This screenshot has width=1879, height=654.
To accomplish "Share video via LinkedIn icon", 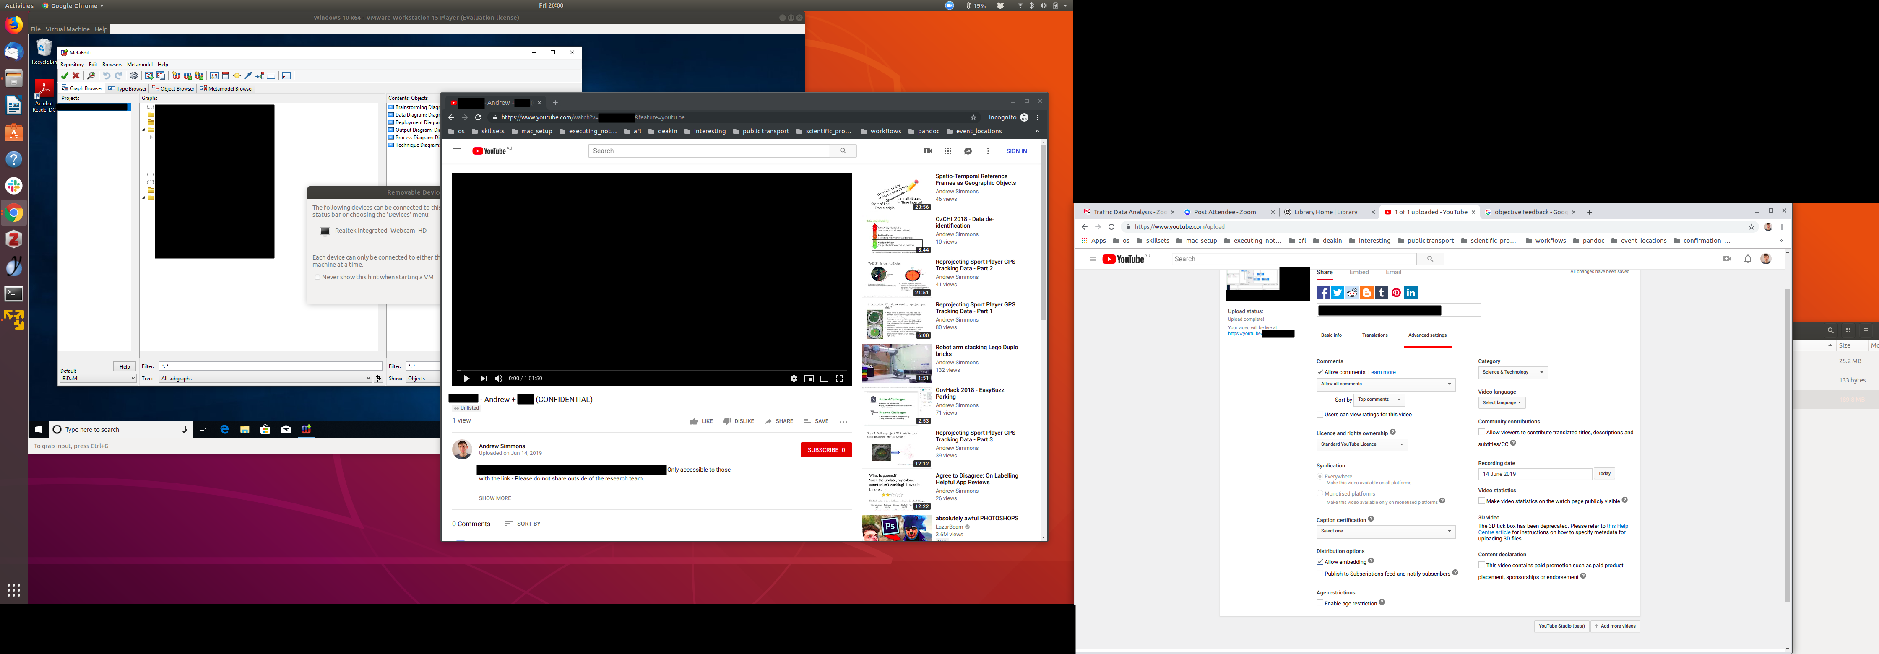I will (1411, 292).
